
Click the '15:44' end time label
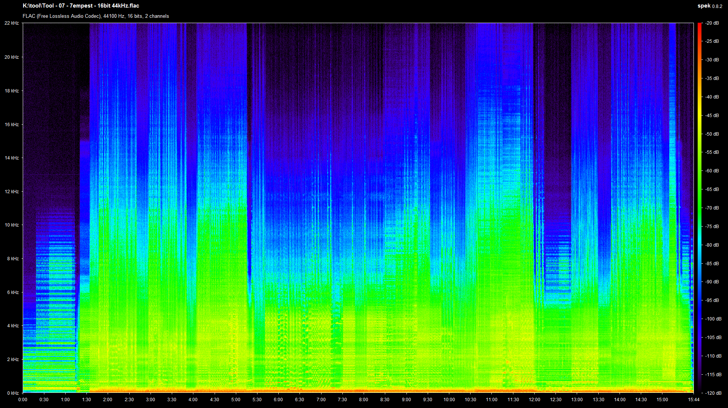(x=693, y=400)
